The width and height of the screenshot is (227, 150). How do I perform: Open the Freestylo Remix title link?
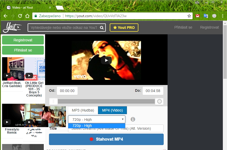[x=12, y=131]
